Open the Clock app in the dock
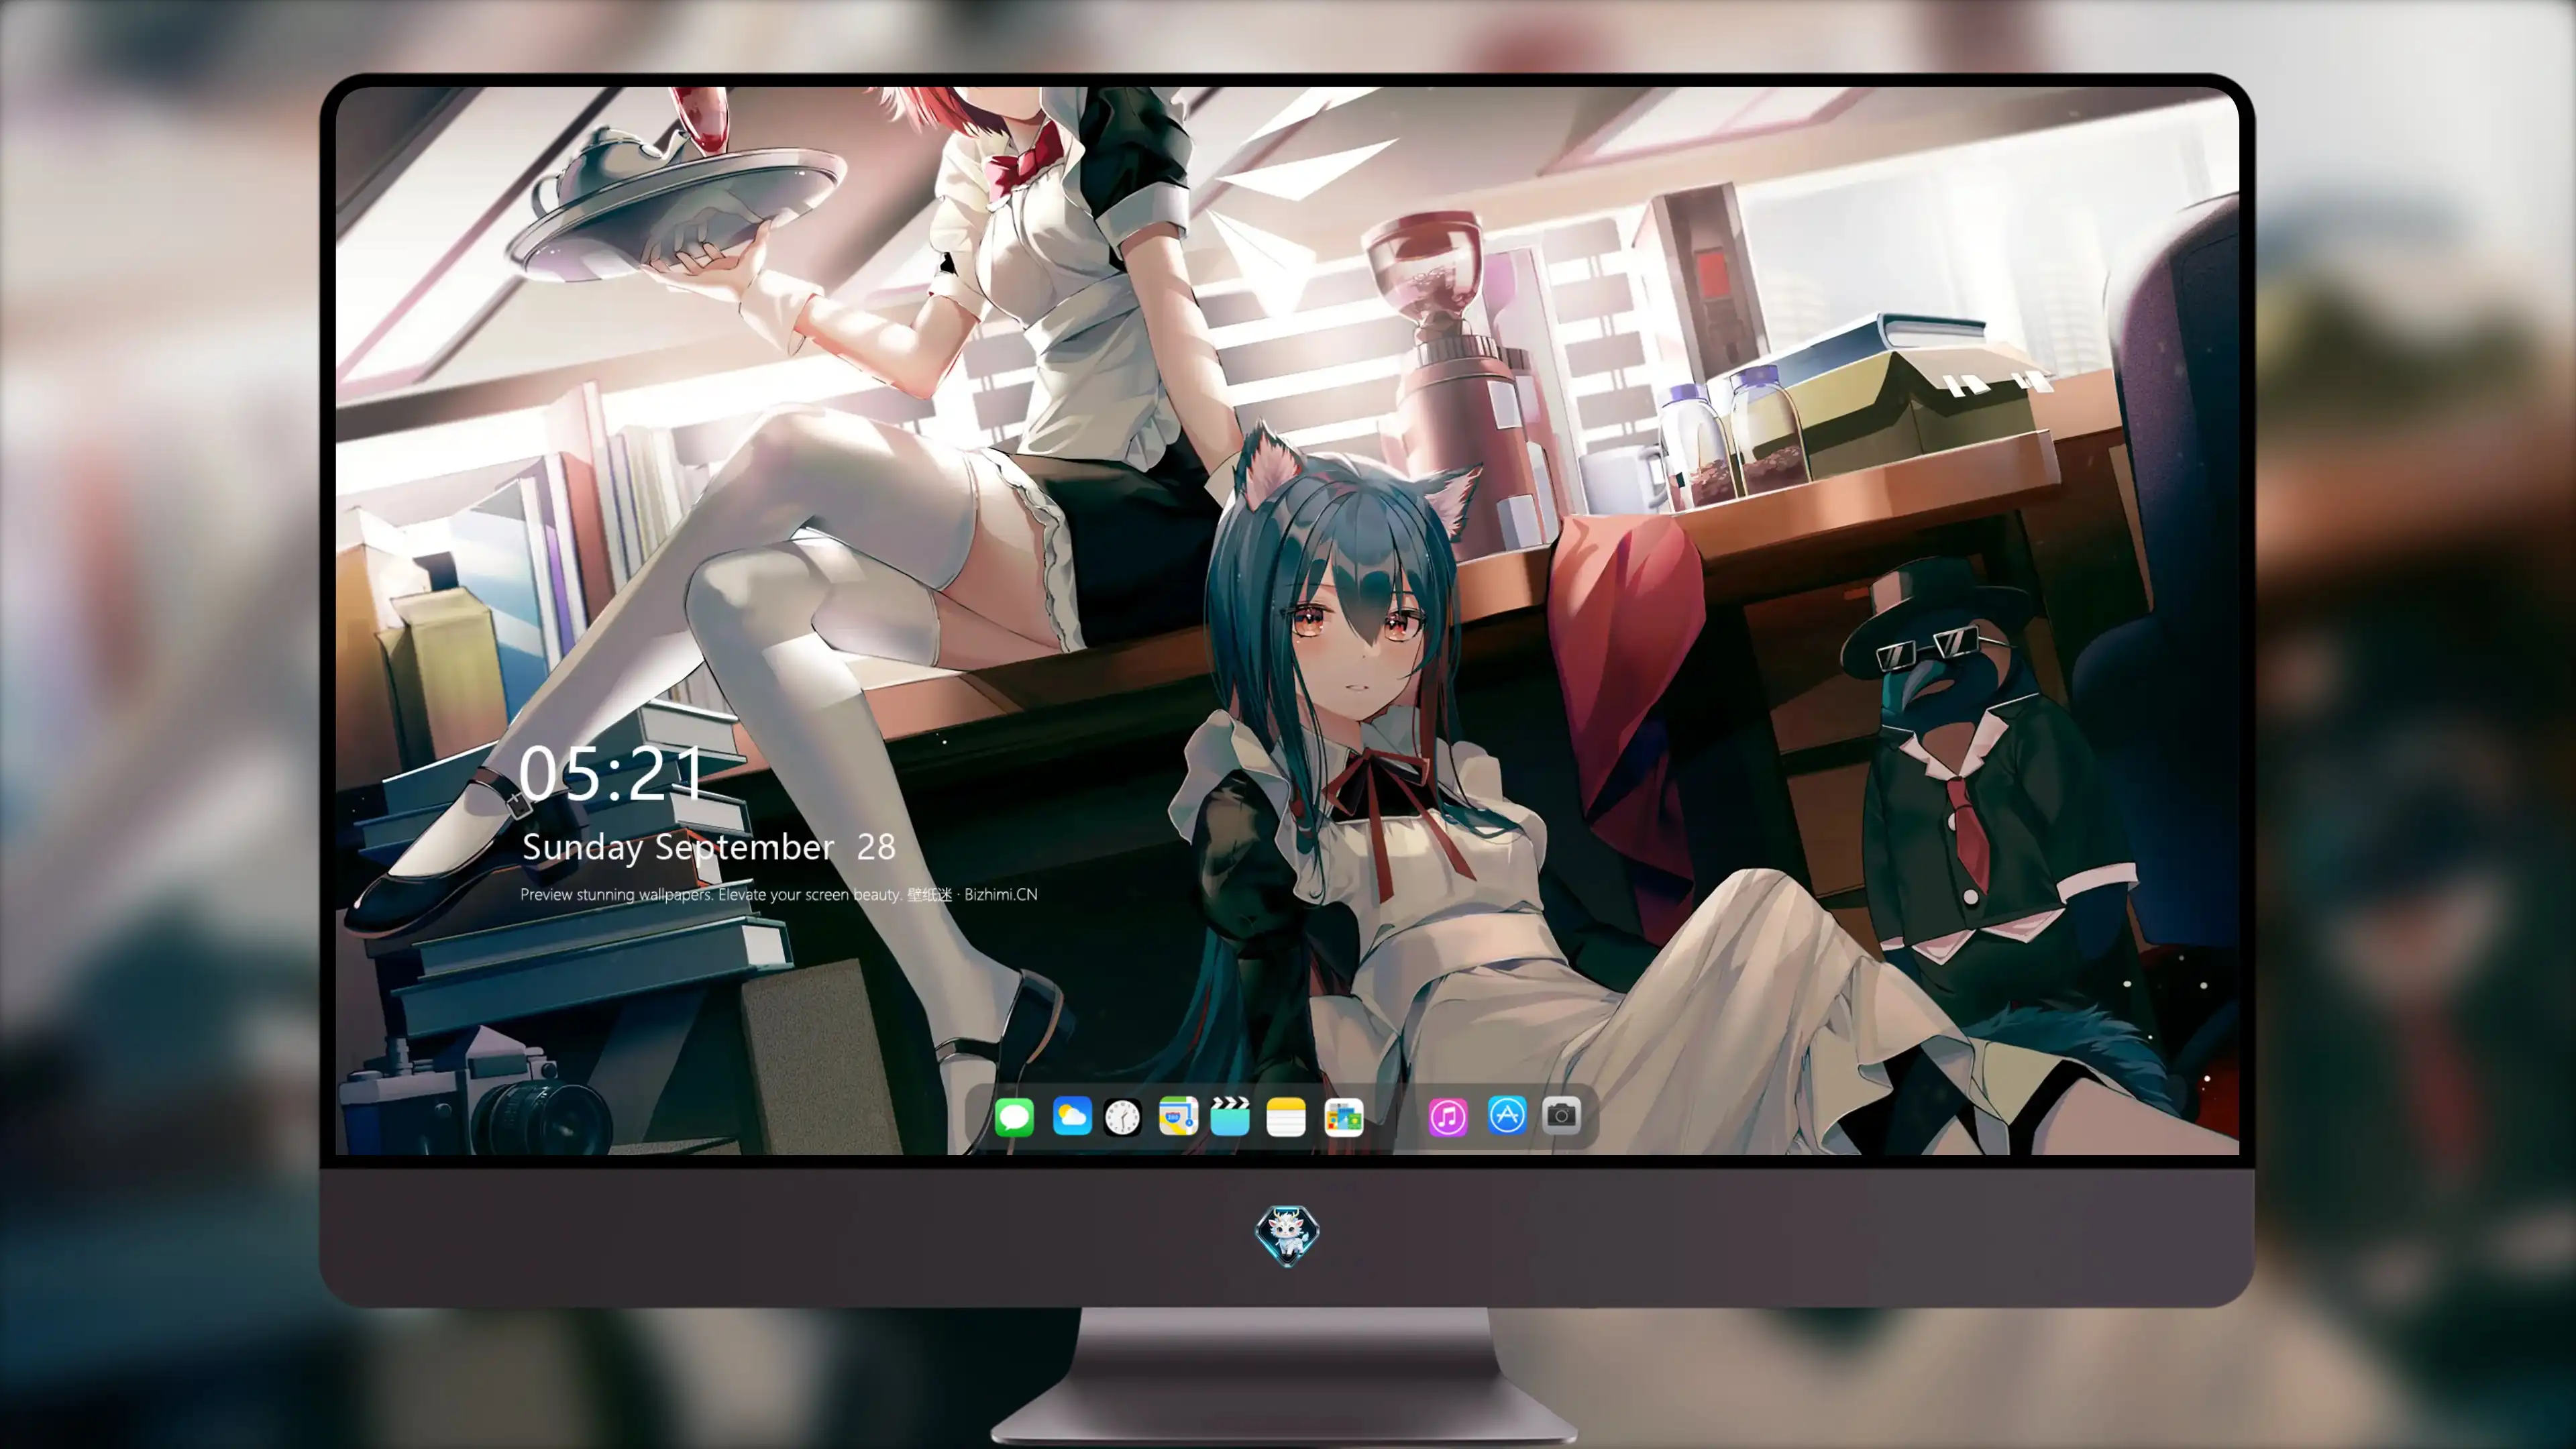Image resolution: width=2576 pixels, height=1449 pixels. 1122,1117
